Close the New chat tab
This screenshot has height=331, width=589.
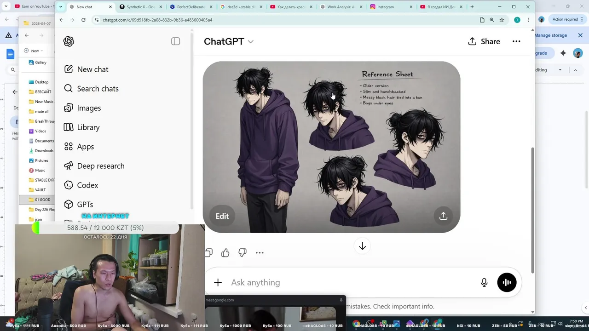point(110,7)
